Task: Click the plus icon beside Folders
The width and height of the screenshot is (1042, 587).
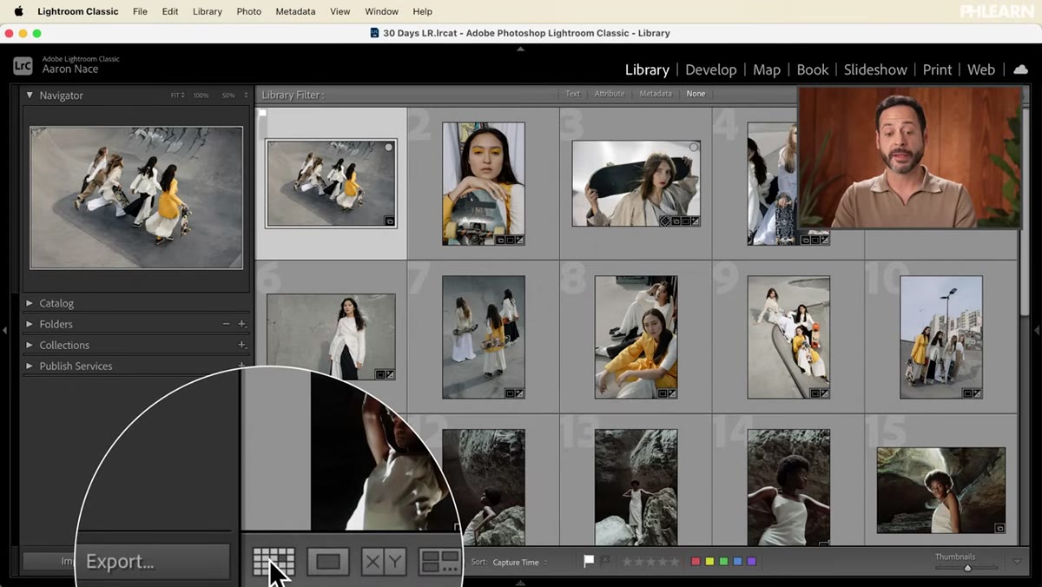Action: [242, 324]
